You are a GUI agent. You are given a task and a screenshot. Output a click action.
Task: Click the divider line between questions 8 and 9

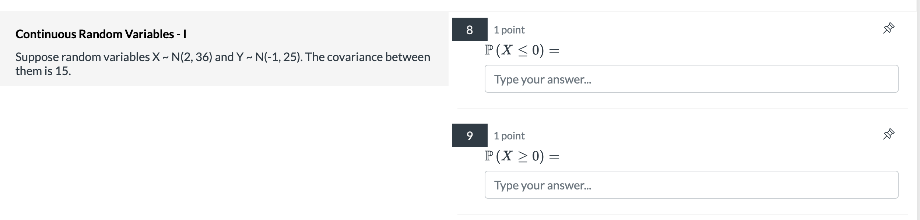pyautogui.click(x=683, y=109)
